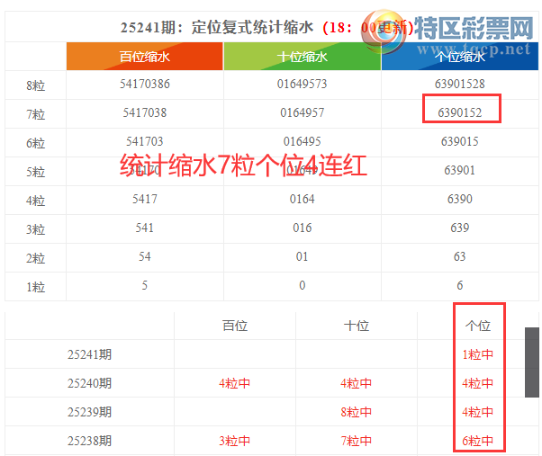Click the value 541703 in 6粒 row
This screenshot has height=456, width=542.
tap(145, 141)
